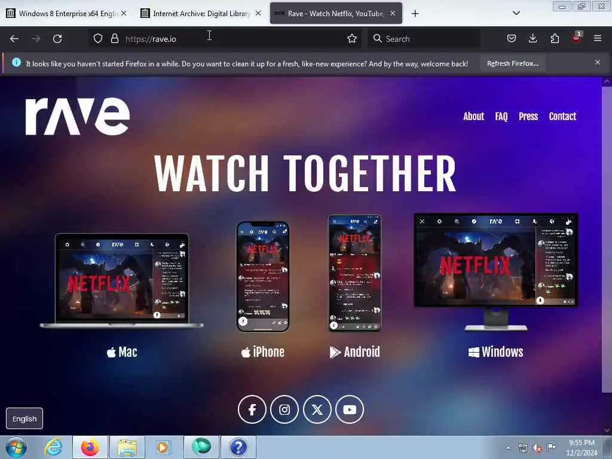The image size is (612, 459).
Task: Launch Internet Explorer from taskbar
Action: (53, 447)
